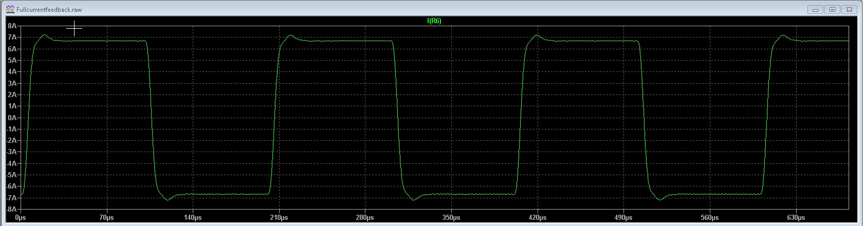Screen dimensions: 863x226
Task: Click the 4A vertical axis label
Action: (13, 71)
